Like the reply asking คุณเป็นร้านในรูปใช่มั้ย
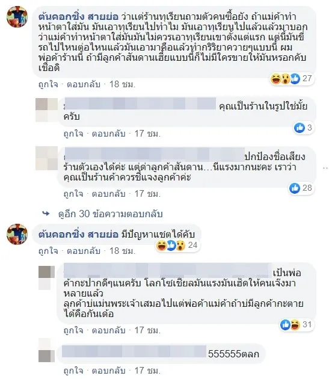Viewport: 329px width, 379px height. tap(73, 134)
